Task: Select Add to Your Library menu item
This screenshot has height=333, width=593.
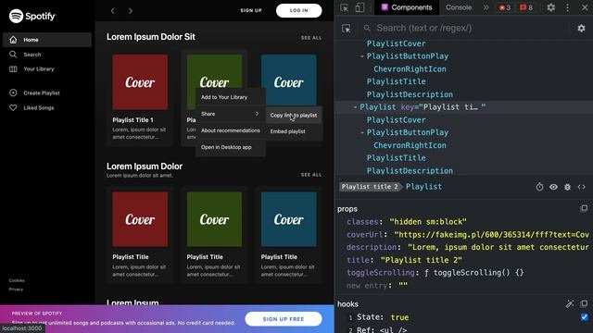Action: (x=231, y=97)
